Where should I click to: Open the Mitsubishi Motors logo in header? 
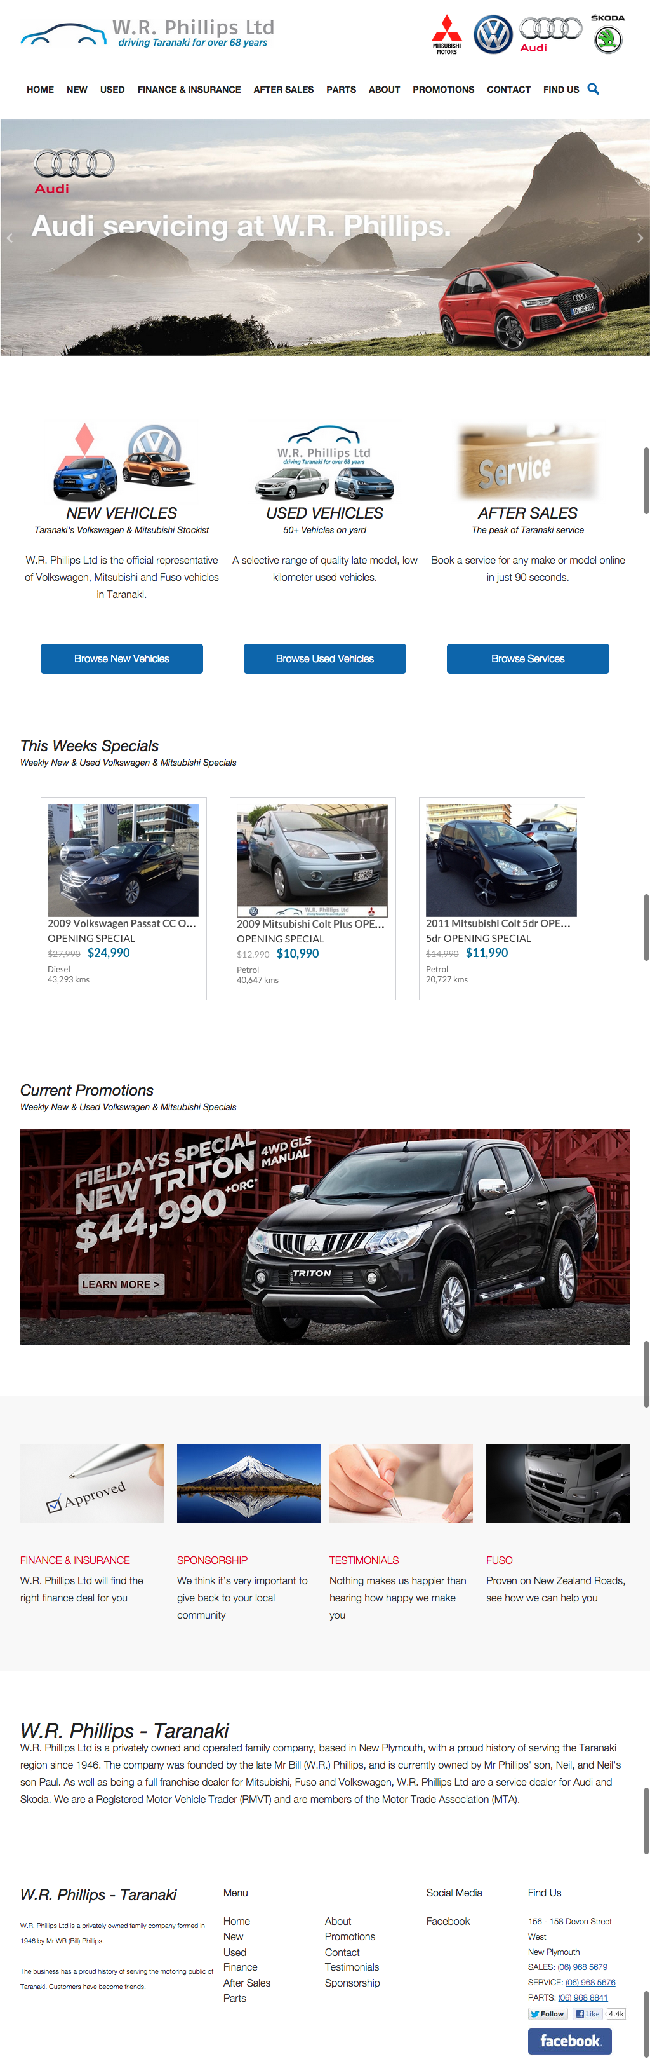(446, 34)
